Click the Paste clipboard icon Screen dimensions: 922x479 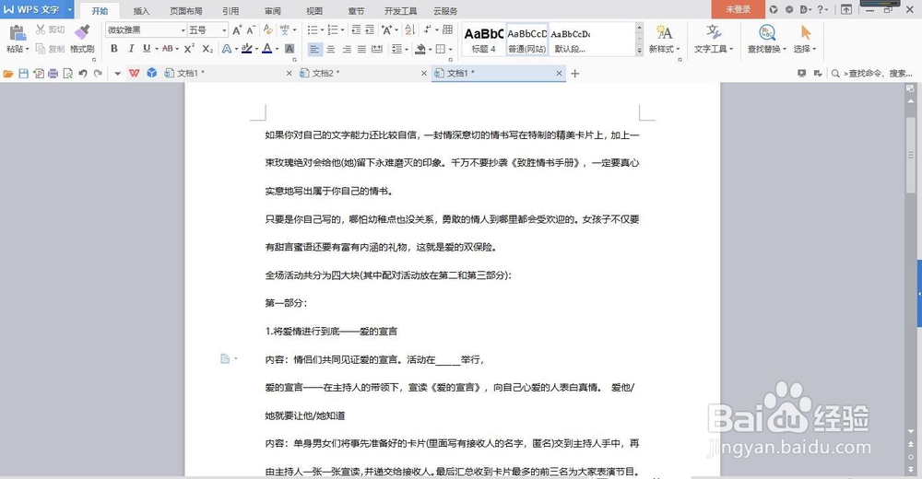(17, 33)
